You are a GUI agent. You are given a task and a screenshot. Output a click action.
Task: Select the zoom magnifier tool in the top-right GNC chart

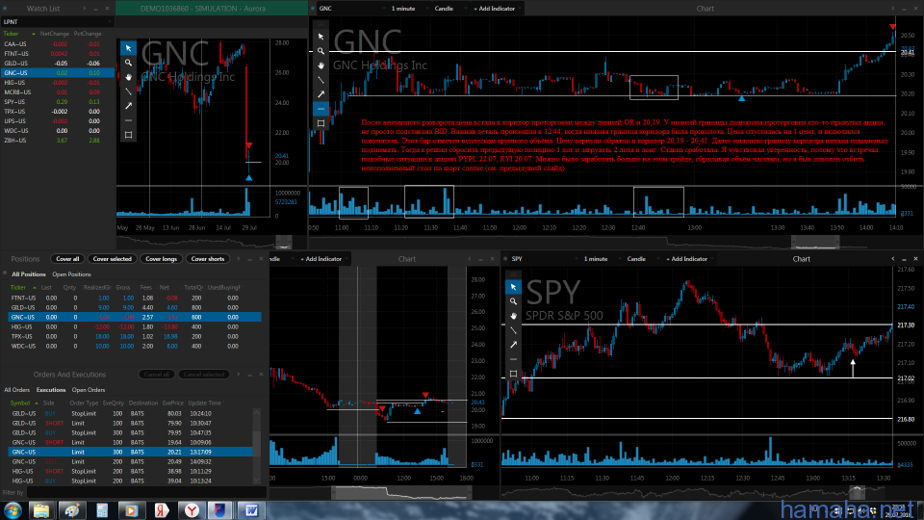321,51
